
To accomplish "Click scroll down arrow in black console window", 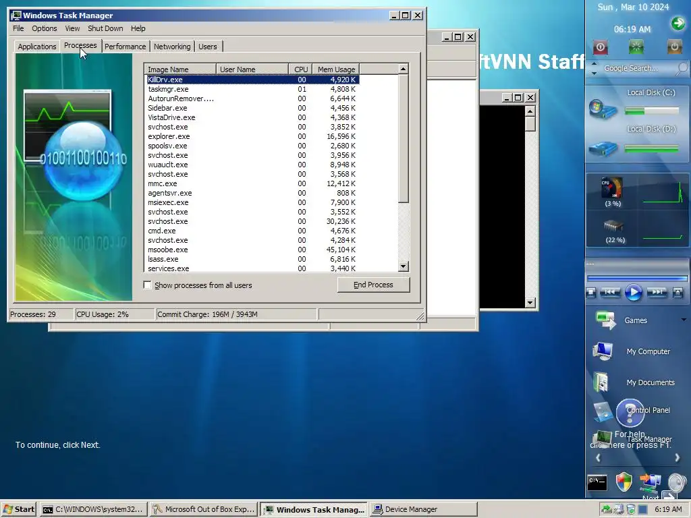I will coord(530,303).
